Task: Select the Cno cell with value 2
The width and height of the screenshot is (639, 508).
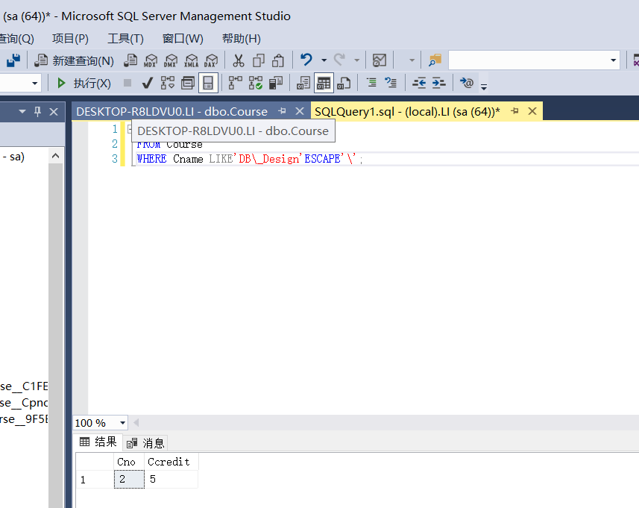Action: [129, 479]
